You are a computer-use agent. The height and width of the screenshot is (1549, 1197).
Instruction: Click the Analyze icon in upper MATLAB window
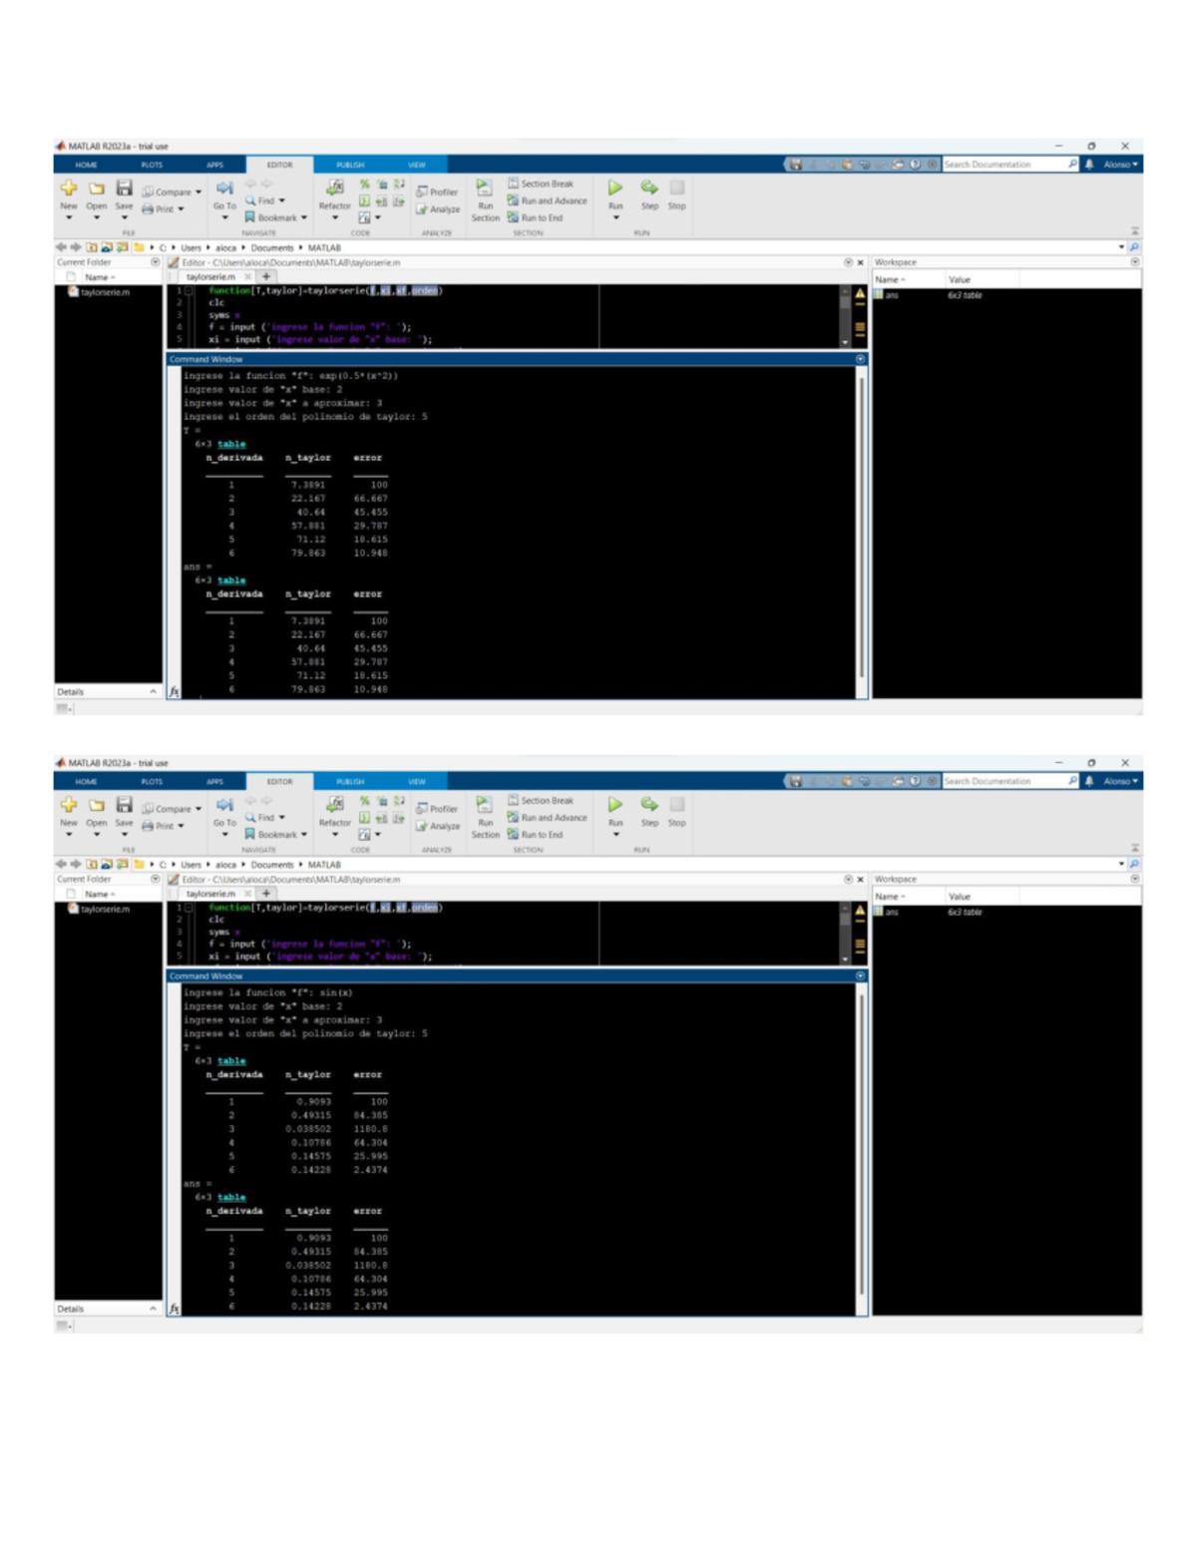pos(438,209)
